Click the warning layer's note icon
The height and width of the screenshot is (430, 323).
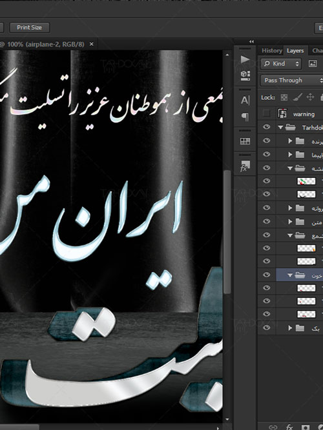pyautogui.click(x=282, y=113)
